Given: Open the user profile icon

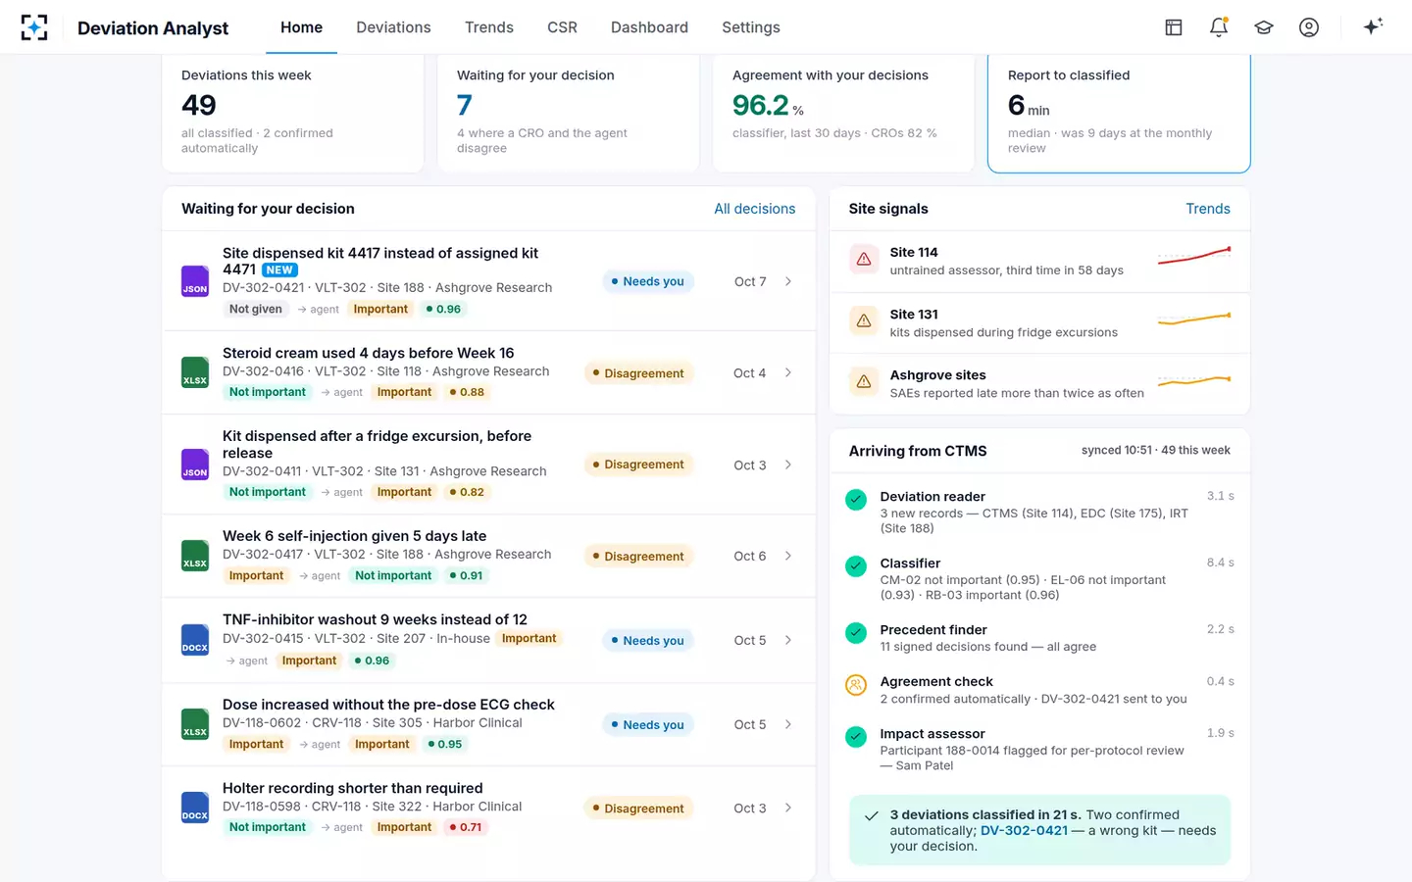Looking at the screenshot, I should pos(1308,27).
